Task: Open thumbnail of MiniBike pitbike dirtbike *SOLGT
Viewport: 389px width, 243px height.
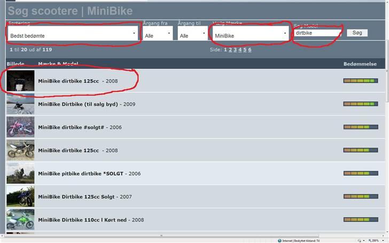Action: (20, 174)
